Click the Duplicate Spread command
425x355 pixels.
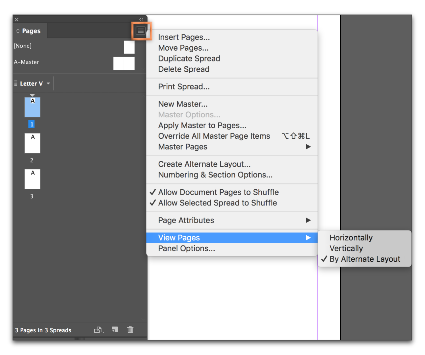pos(189,58)
